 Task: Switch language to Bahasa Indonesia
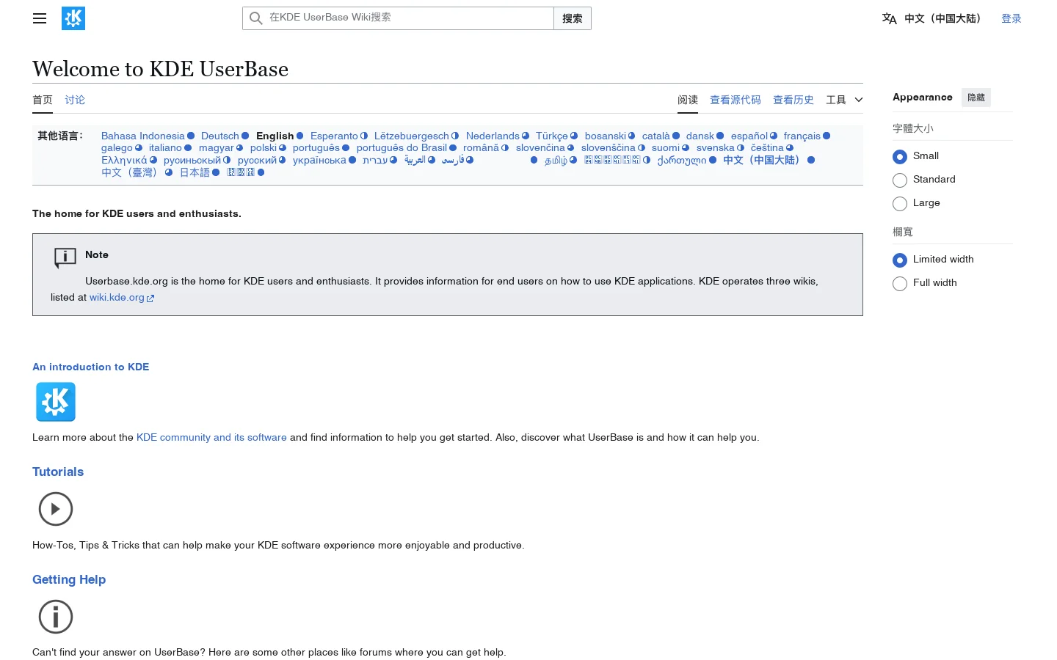tap(143, 136)
